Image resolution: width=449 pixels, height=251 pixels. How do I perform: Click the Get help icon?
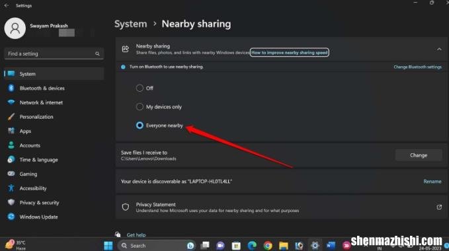pyautogui.click(x=118, y=234)
